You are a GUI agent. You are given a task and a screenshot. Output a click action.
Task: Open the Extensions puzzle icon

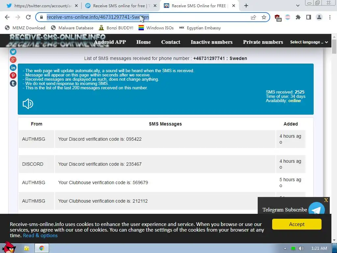(x=298, y=17)
